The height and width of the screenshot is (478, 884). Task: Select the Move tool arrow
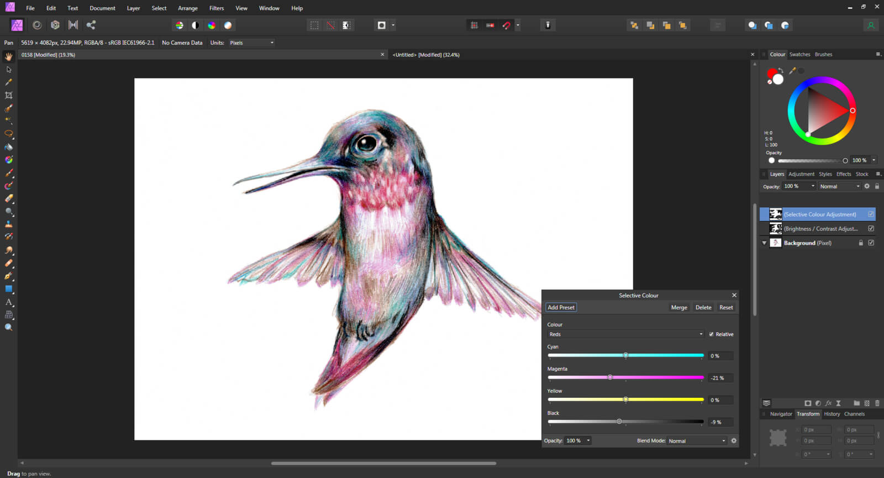pos(9,70)
